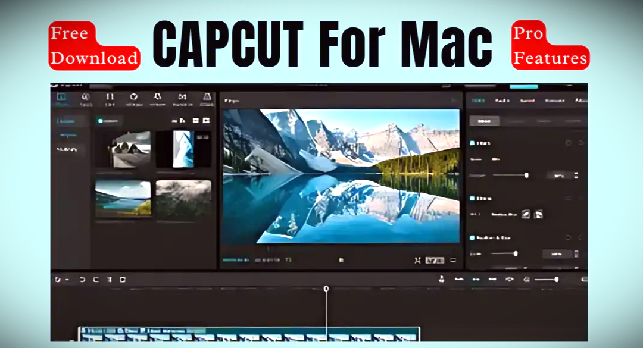The width and height of the screenshot is (643, 348).
Task: Select the gray cloudy forest media thumbnail
Action: (183, 198)
